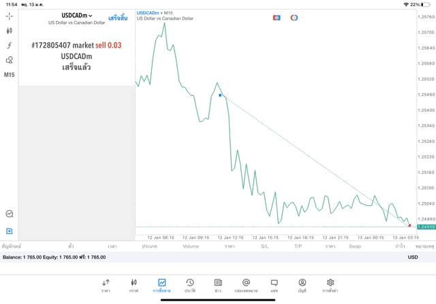
Task: Toggle the red and blue circular chart icon
Action: 294,18
